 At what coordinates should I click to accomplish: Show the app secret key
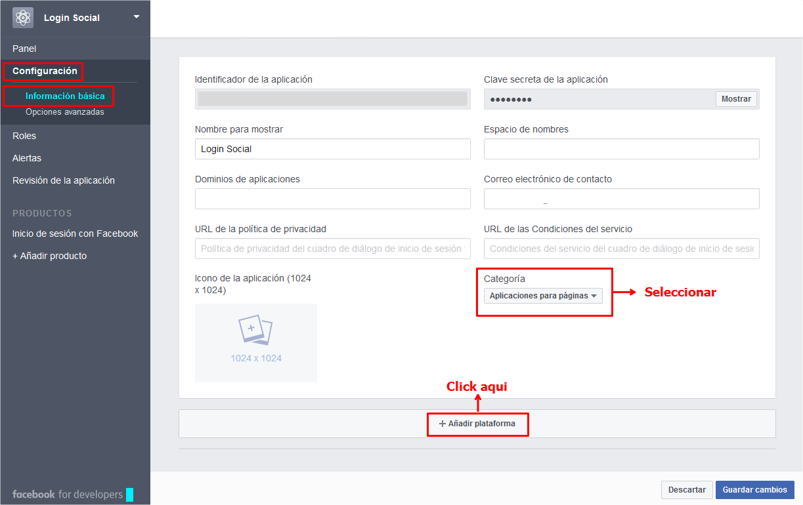[x=735, y=99]
